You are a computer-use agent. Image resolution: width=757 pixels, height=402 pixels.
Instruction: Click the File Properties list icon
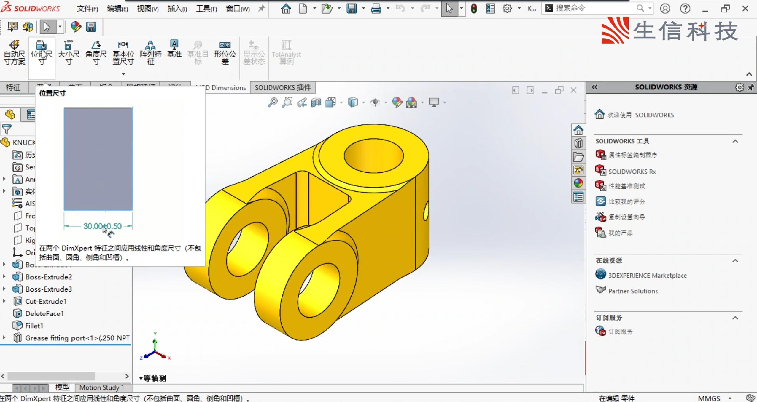491,9
